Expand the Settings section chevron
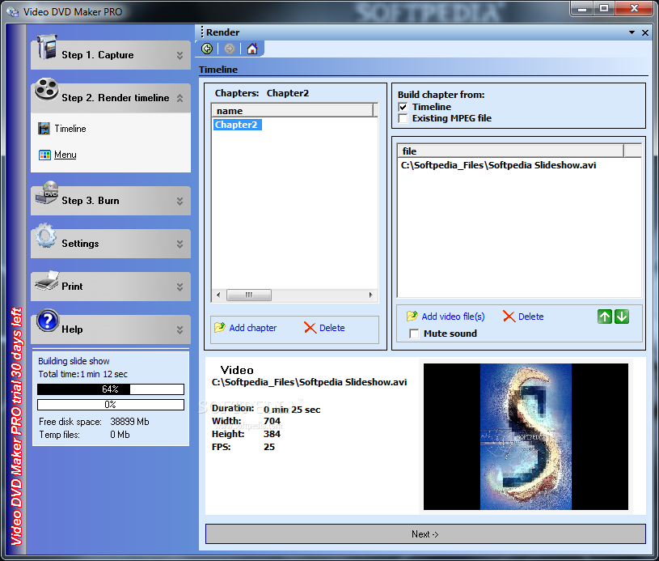 pos(180,244)
